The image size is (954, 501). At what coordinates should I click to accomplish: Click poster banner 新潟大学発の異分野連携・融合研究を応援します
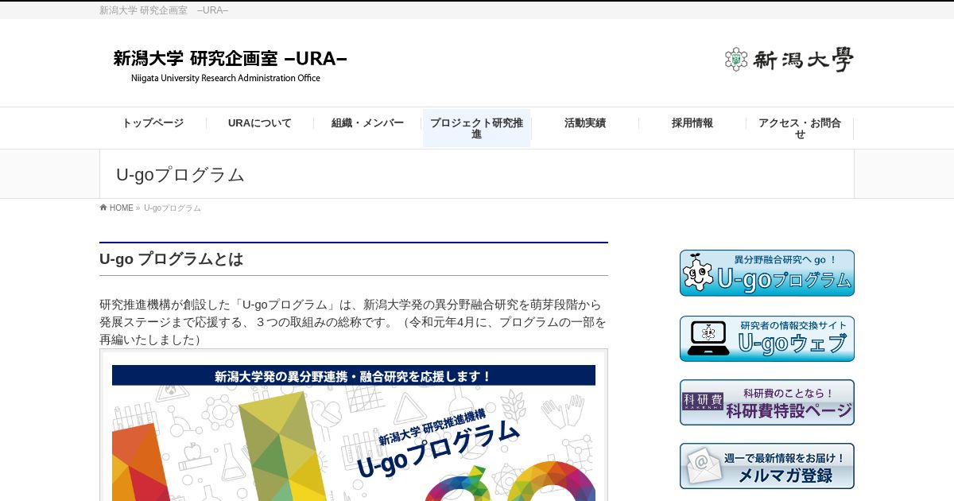[354, 376]
